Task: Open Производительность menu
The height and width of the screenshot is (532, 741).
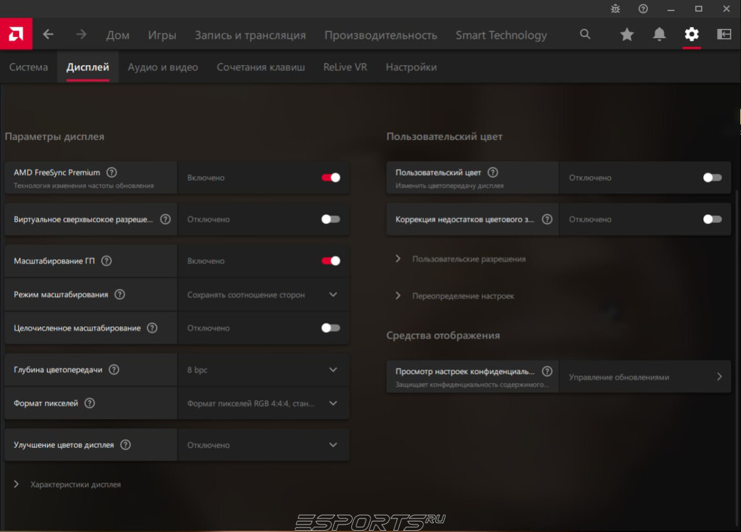Action: 380,35
